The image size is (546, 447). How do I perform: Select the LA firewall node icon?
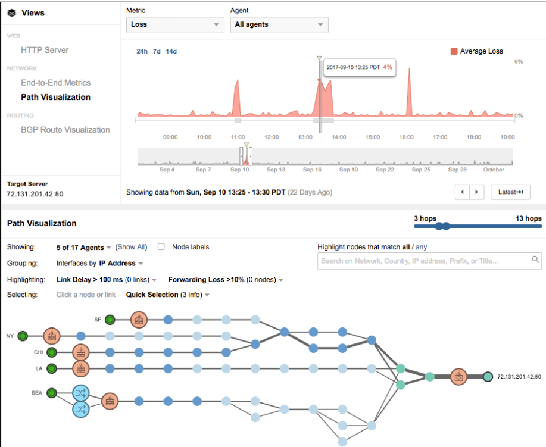pyautogui.click(x=81, y=368)
